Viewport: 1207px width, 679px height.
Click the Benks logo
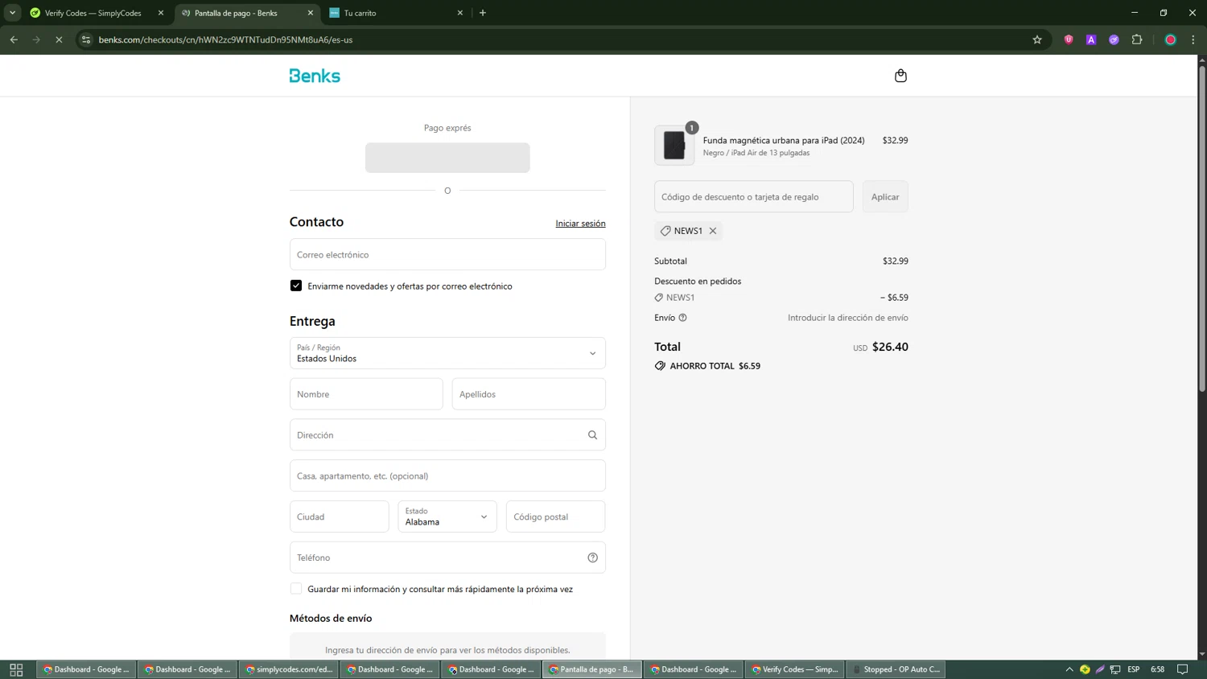coord(315,76)
